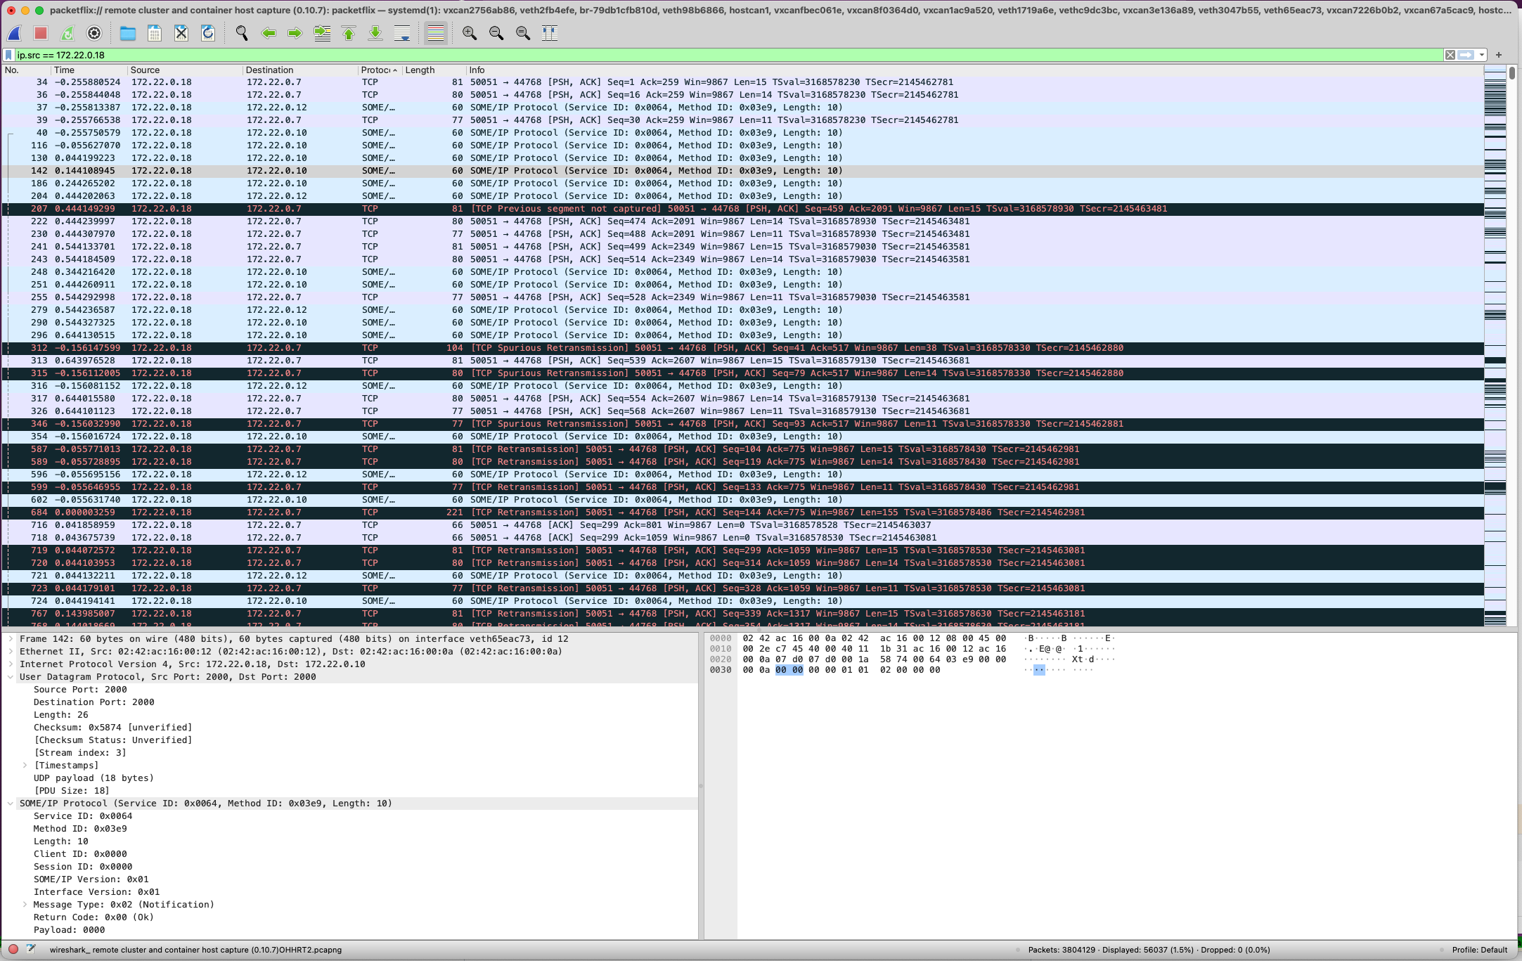Toggle packet coloring rules
This screenshot has width=1522, height=961.
pos(436,33)
